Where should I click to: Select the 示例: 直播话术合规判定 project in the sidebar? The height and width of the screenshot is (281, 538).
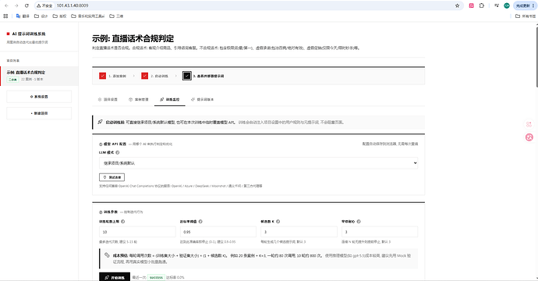pos(40,76)
